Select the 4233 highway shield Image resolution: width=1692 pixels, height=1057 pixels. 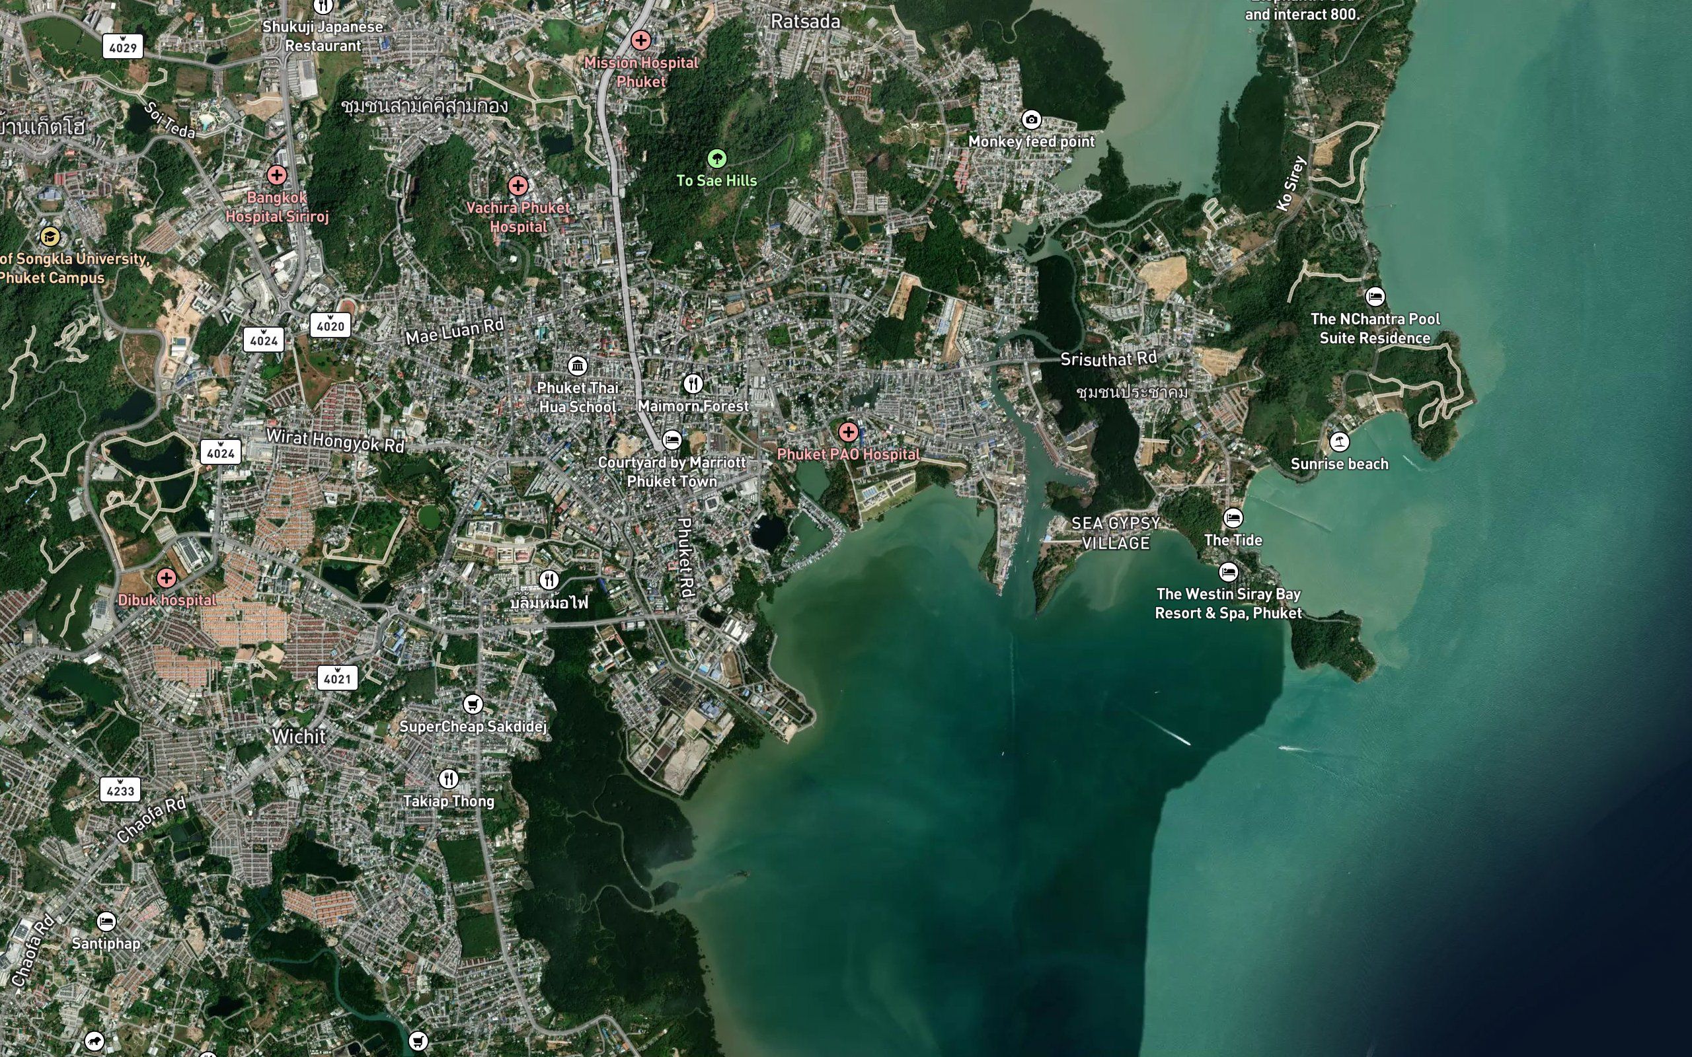(x=120, y=790)
